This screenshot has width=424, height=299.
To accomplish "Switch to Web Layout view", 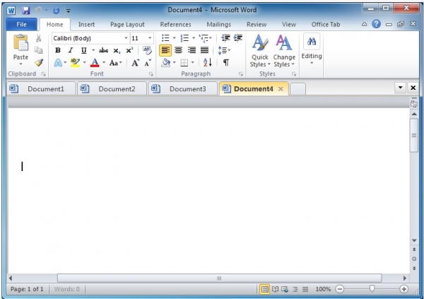I will click(285, 289).
